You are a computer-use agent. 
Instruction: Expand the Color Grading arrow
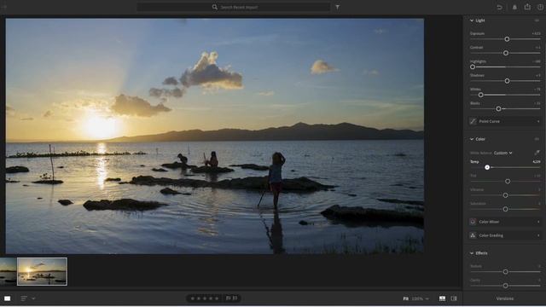[538, 235]
